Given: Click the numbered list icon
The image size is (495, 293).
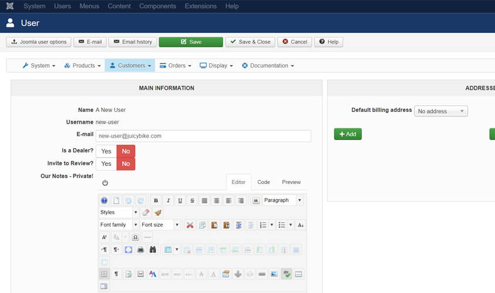Looking at the screenshot, I should pyautogui.click(x=263, y=225).
